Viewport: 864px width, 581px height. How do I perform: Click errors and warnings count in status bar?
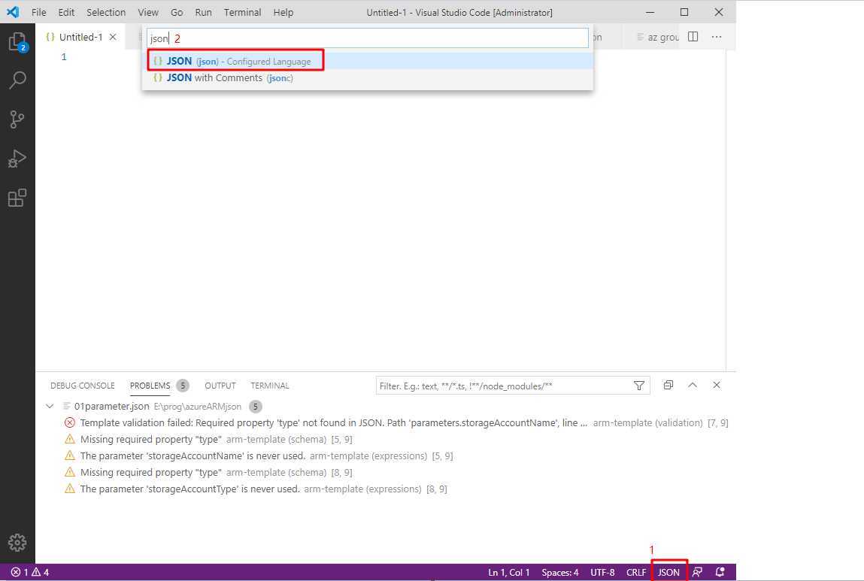point(30,572)
